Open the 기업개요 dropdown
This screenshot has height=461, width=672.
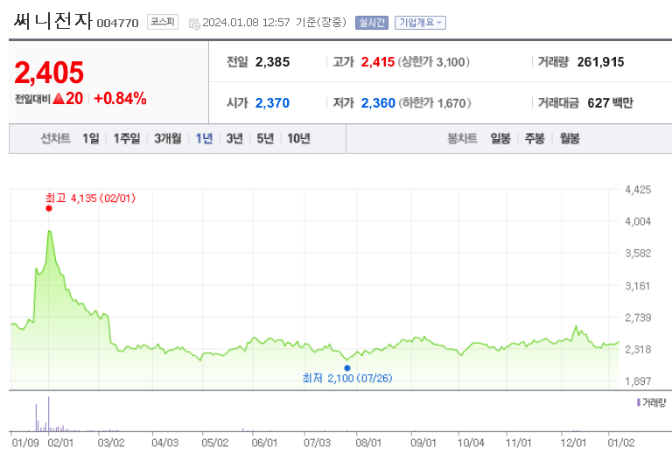point(420,23)
